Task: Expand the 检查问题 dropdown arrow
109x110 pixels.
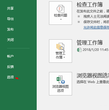Action: pyautogui.click(x=61, y=19)
